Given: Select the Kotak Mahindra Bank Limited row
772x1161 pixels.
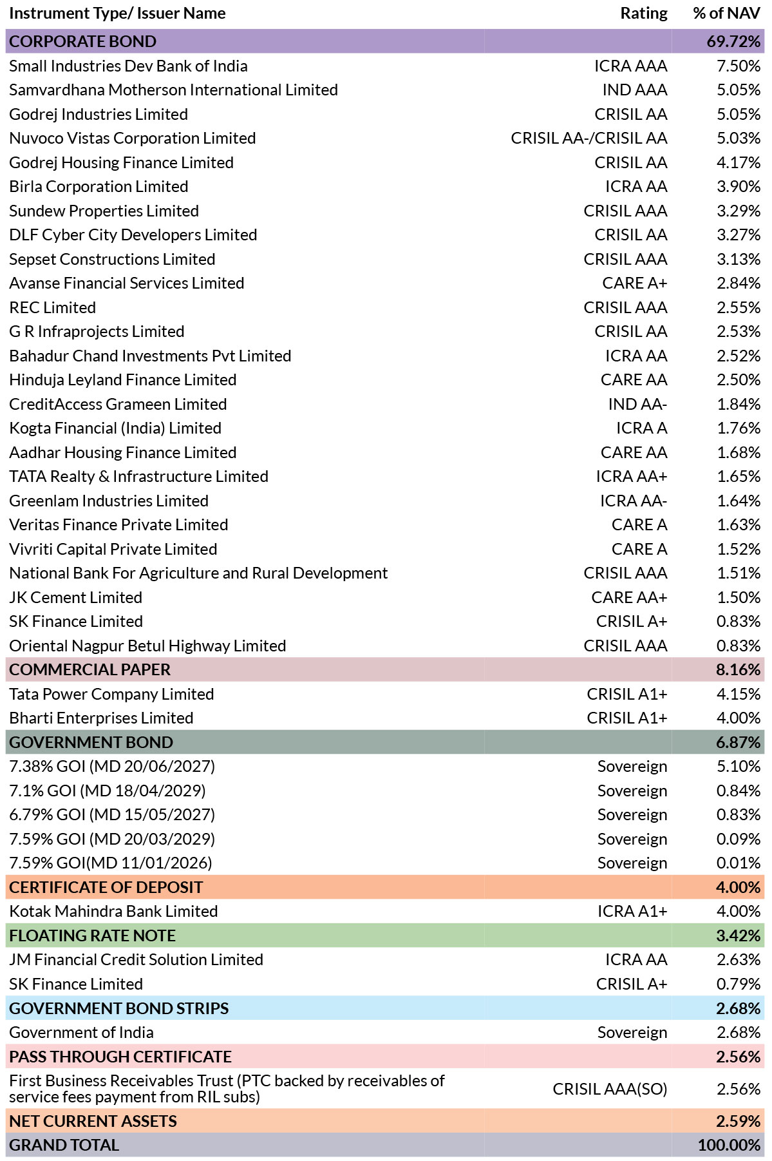Looking at the screenshot, I should point(385,911).
